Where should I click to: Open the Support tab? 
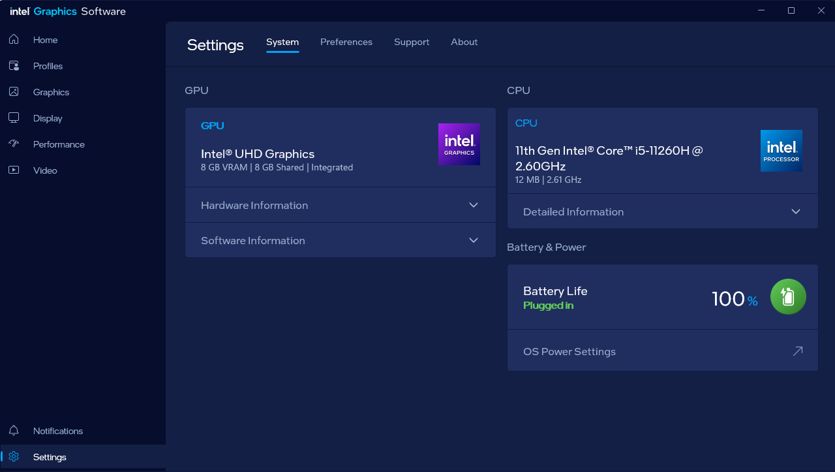tap(412, 42)
